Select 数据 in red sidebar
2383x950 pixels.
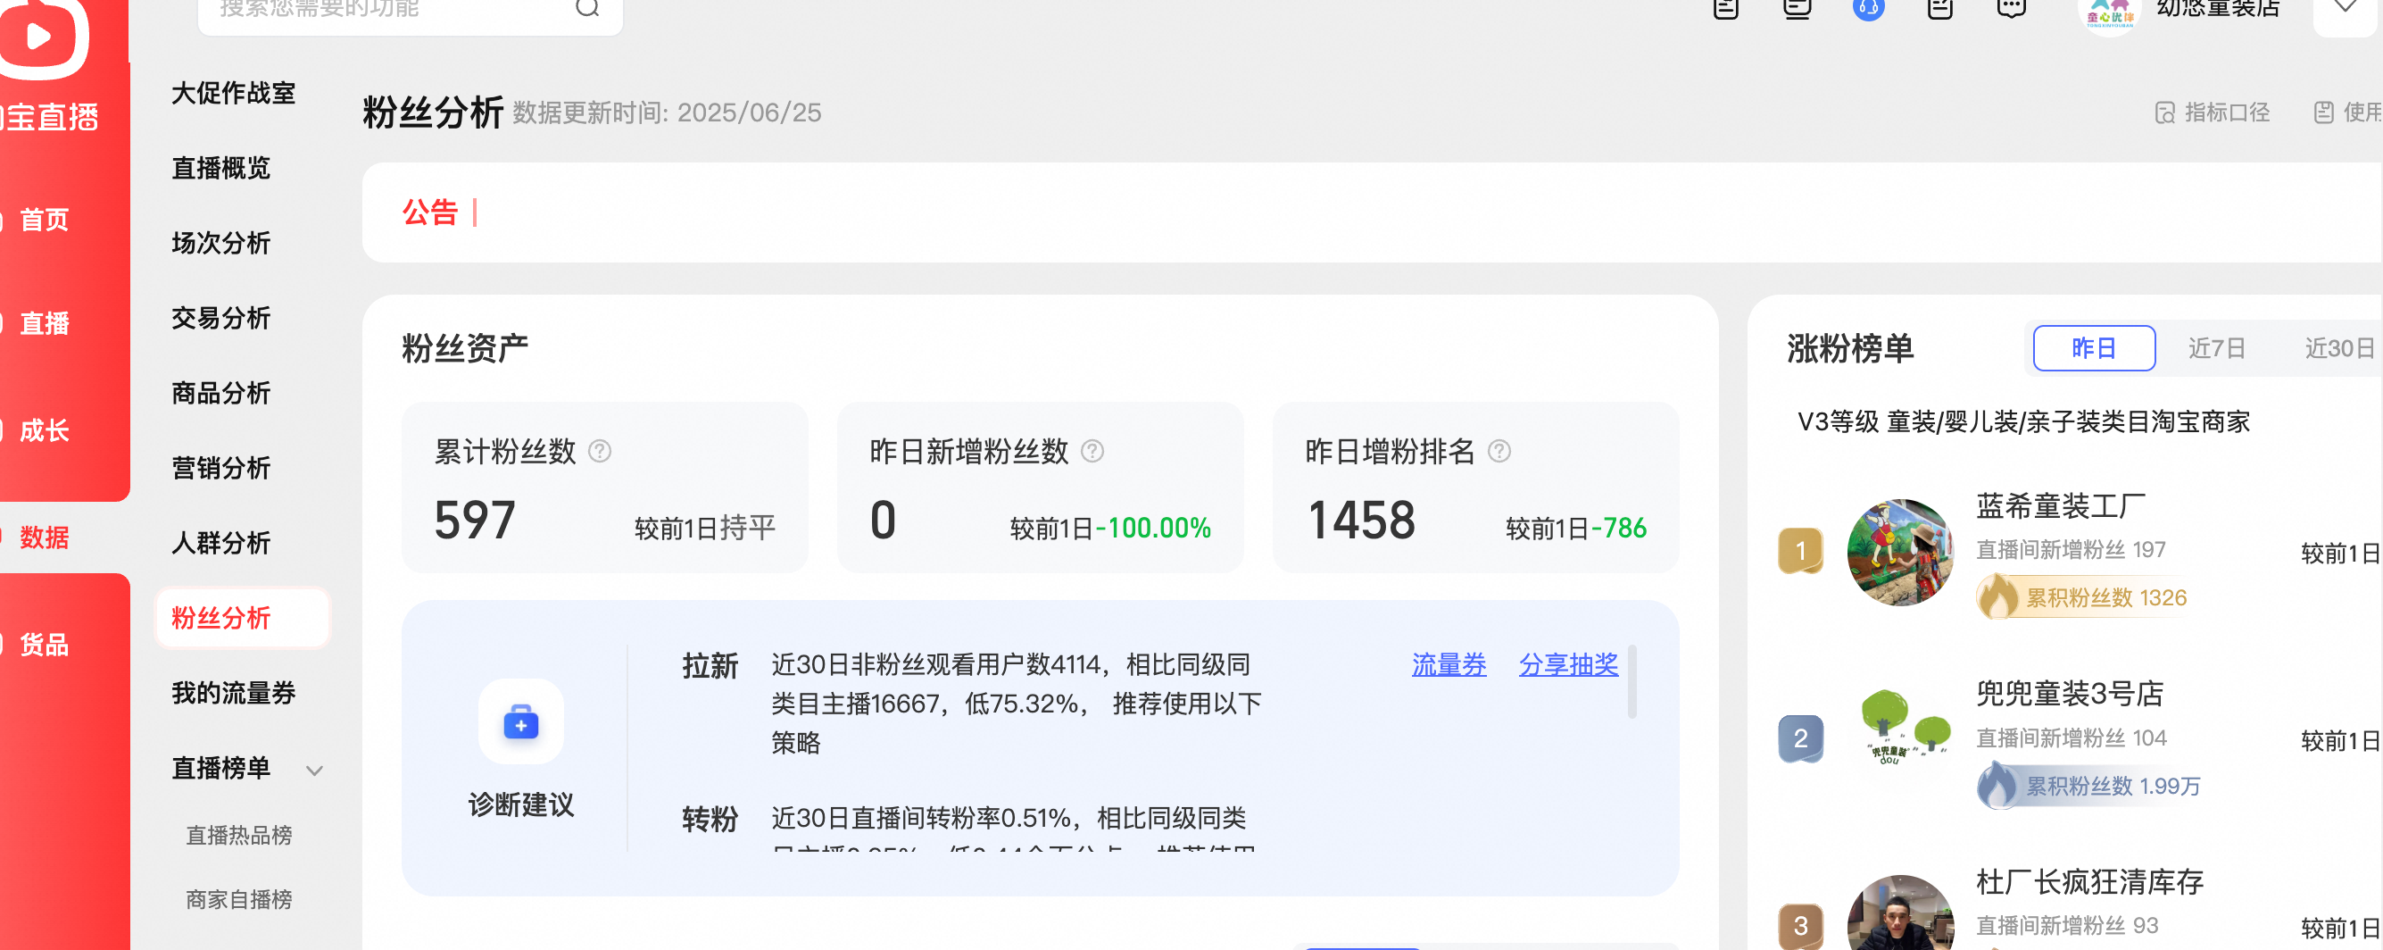point(45,537)
